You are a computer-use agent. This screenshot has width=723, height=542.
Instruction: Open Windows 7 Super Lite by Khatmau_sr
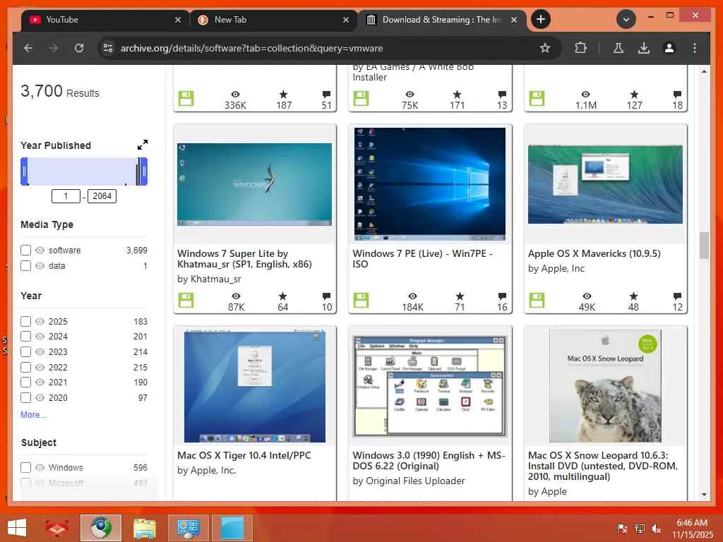point(244,259)
